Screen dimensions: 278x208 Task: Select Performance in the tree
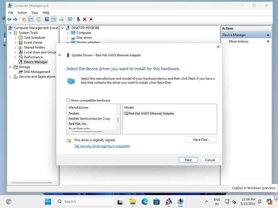click(x=33, y=57)
